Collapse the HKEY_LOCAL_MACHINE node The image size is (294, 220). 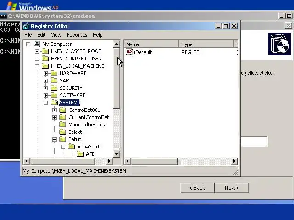(x=37, y=66)
